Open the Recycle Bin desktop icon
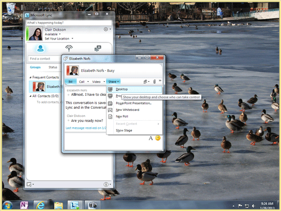Viewport: 281px width, 211px height. [x=10, y=11]
